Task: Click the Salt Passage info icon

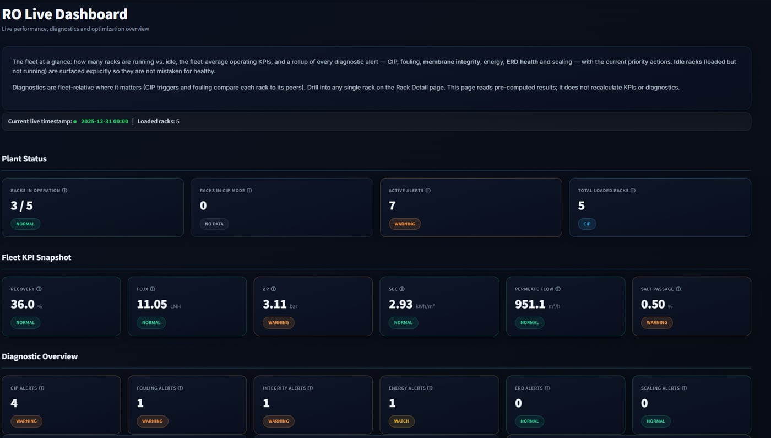Action: click(x=678, y=289)
